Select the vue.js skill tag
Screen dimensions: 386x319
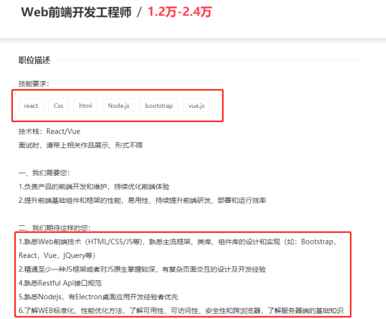click(196, 105)
